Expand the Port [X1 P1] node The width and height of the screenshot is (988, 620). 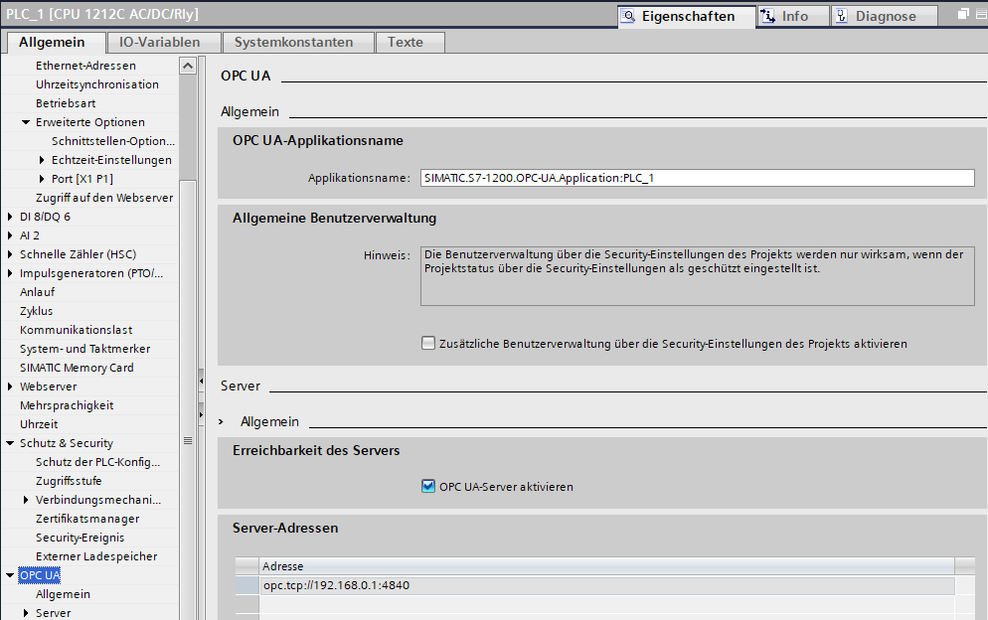coord(42,179)
